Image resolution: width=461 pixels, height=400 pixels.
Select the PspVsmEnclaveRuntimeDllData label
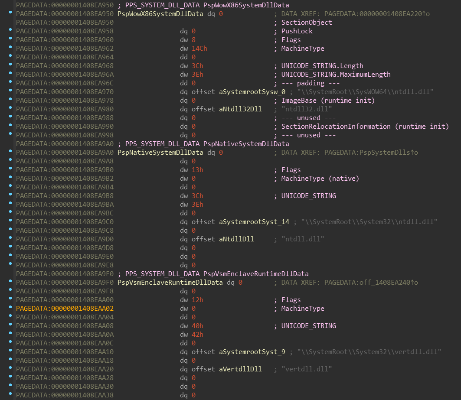170,283
